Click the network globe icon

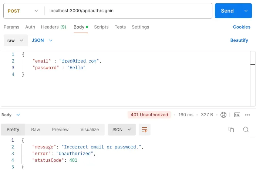coord(223,115)
